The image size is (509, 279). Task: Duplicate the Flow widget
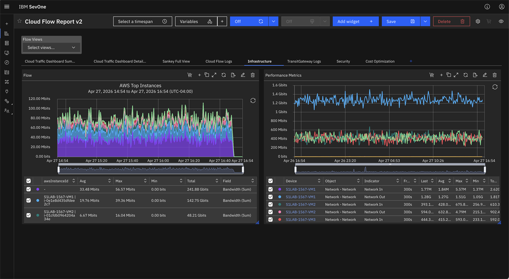[207, 75]
